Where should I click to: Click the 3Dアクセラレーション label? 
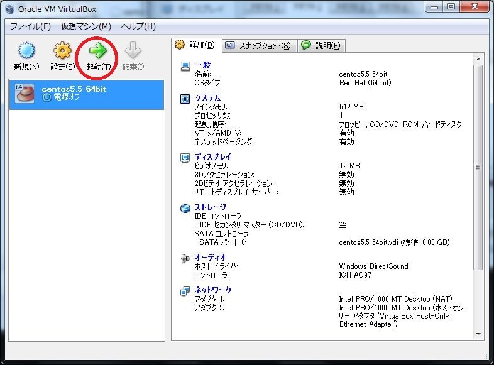pyautogui.click(x=224, y=175)
